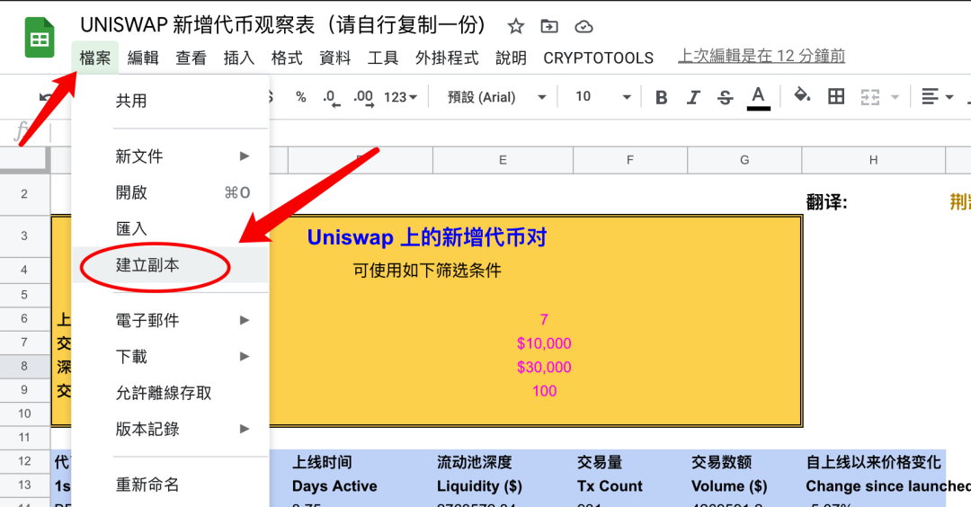Image resolution: width=971 pixels, height=507 pixels.
Task: Open the cell borders tool
Action: pos(836,96)
